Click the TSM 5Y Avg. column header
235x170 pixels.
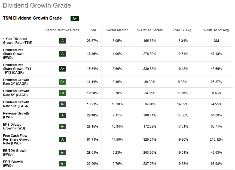click(x=182, y=30)
